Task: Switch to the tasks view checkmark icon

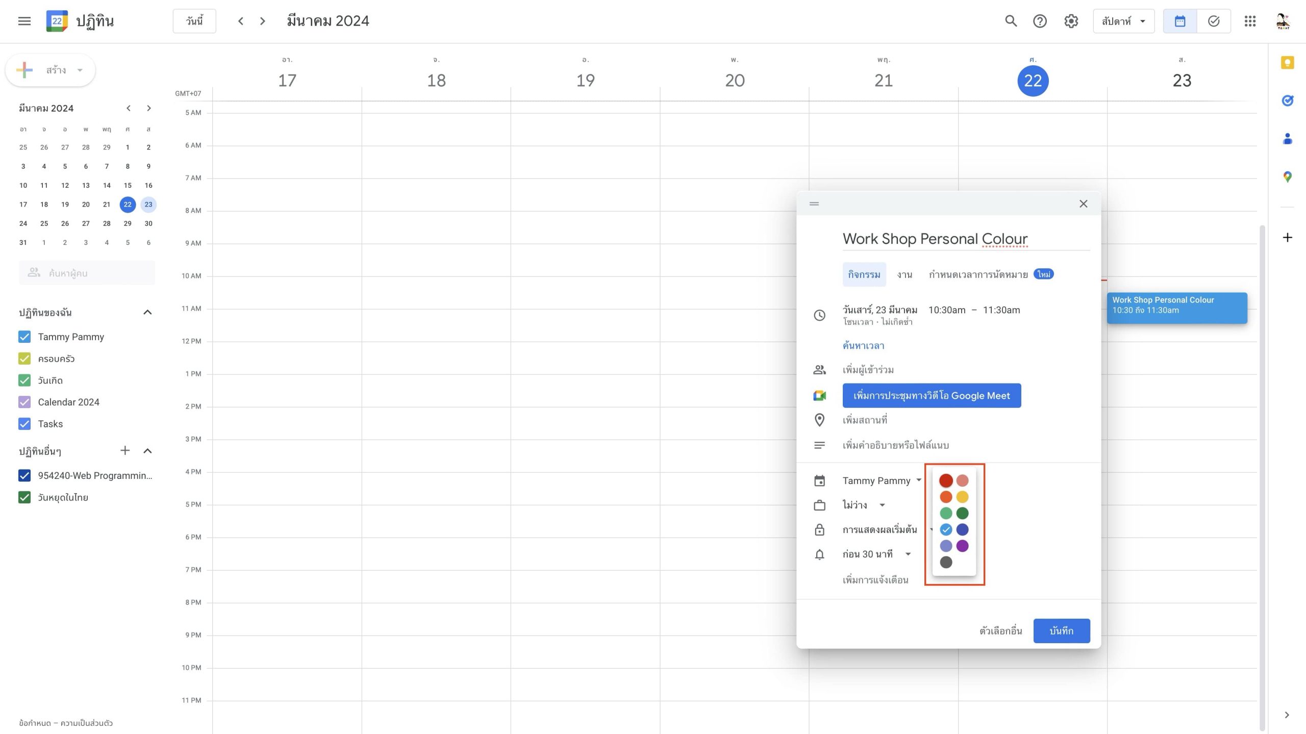Action: coord(1214,21)
